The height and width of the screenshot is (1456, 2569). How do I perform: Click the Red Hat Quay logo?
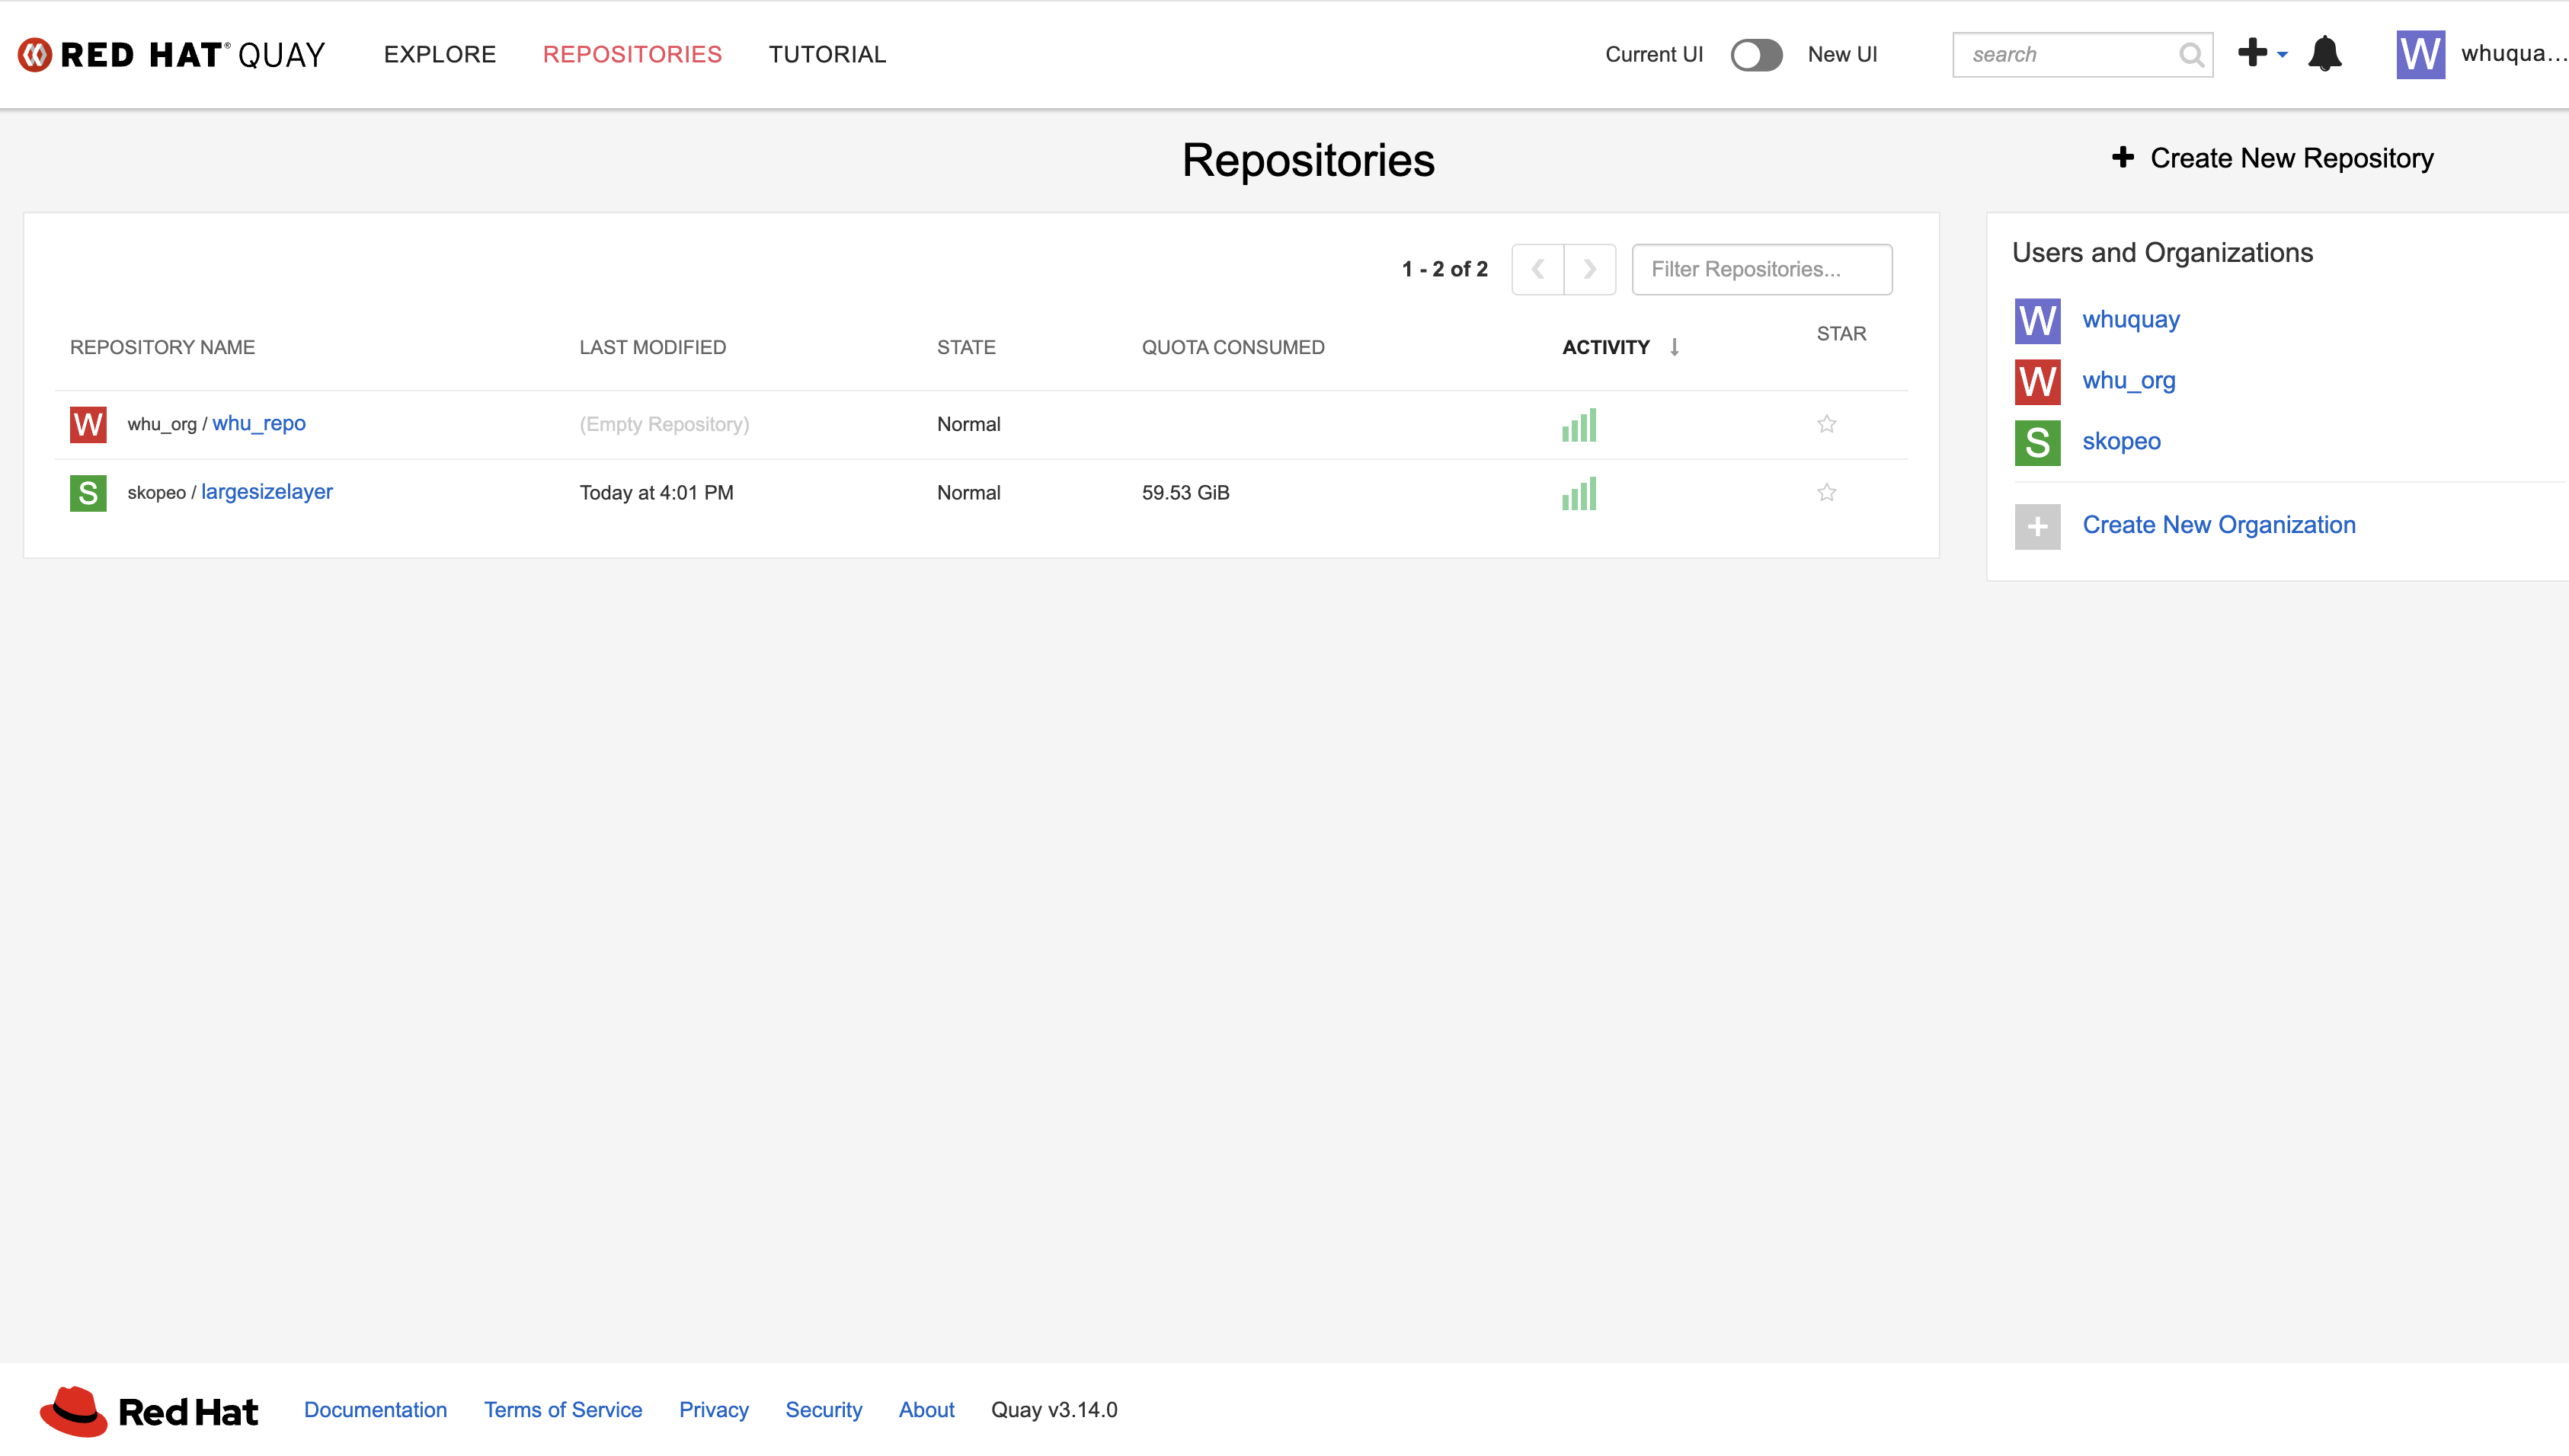(172, 54)
